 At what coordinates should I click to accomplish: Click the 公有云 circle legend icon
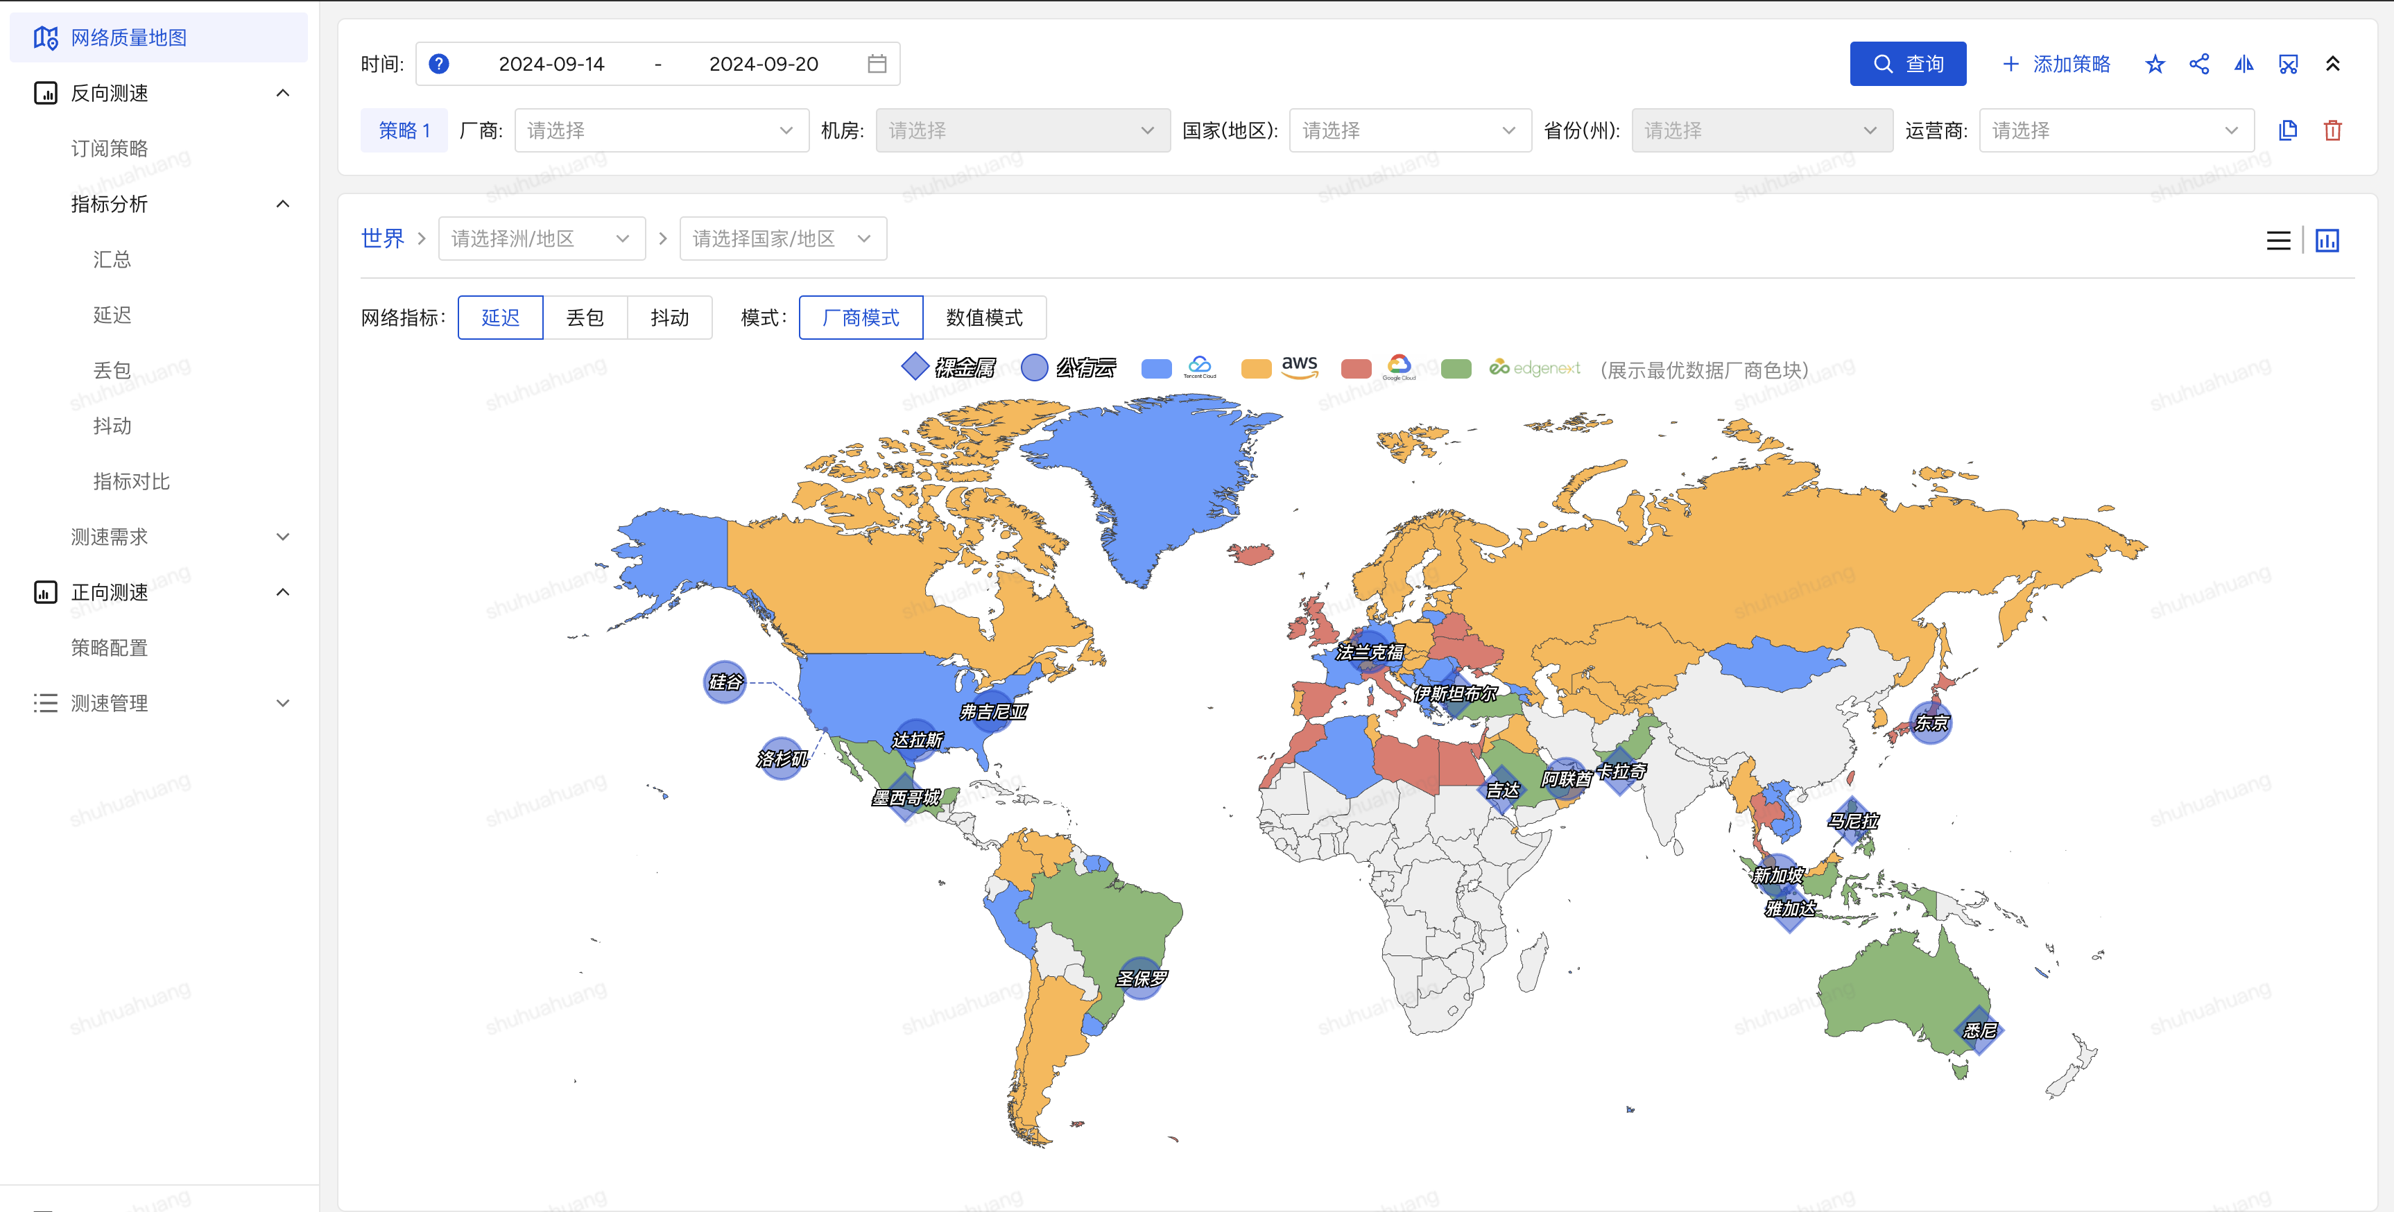pos(1034,367)
